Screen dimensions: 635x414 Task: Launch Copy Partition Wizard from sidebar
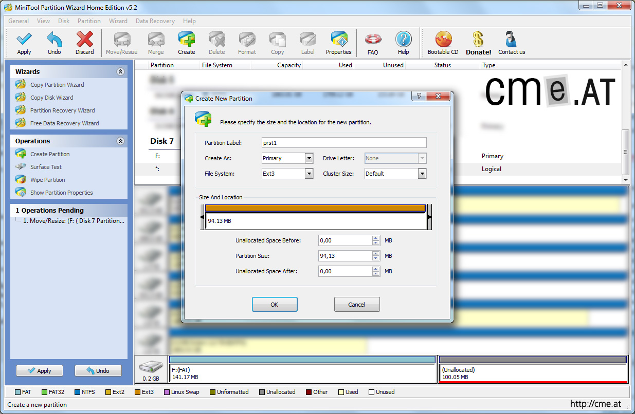point(57,85)
